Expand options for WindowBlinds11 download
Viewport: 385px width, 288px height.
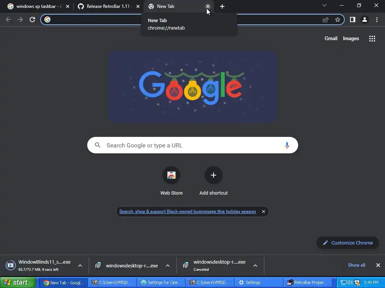(x=80, y=265)
